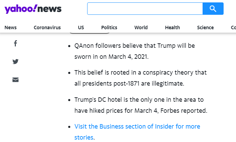Navigate to the Health section

172,28
